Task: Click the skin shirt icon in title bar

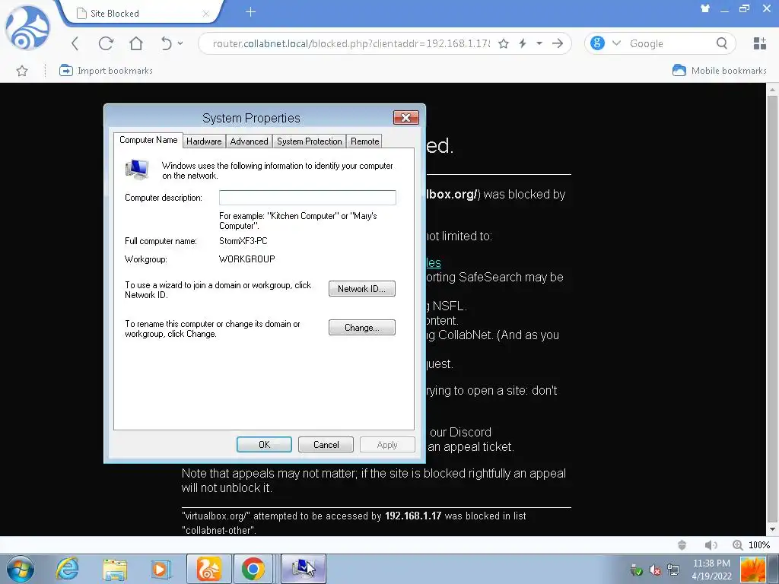Action: tap(705, 8)
